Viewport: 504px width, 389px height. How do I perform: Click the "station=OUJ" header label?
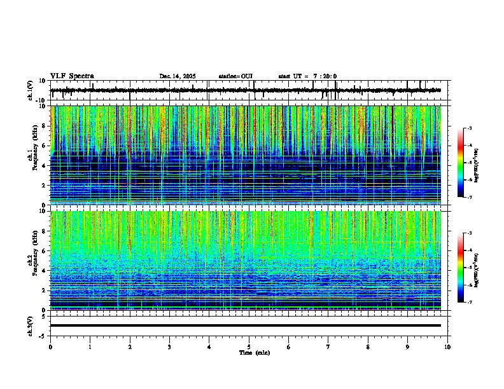pyautogui.click(x=235, y=76)
